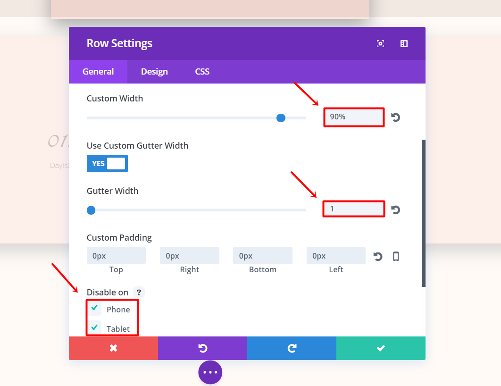Reset the Custom Width value
This screenshot has height=386, width=501.
tap(395, 117)
